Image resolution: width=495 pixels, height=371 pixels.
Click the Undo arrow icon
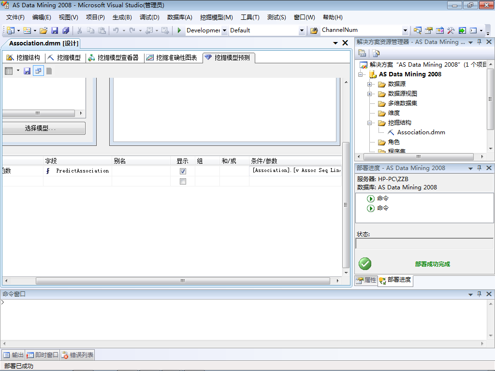[116, 30]
